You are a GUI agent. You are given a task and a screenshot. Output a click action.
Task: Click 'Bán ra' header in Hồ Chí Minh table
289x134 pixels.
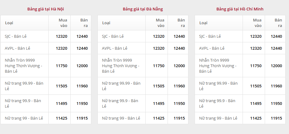[x=278, y=23]
